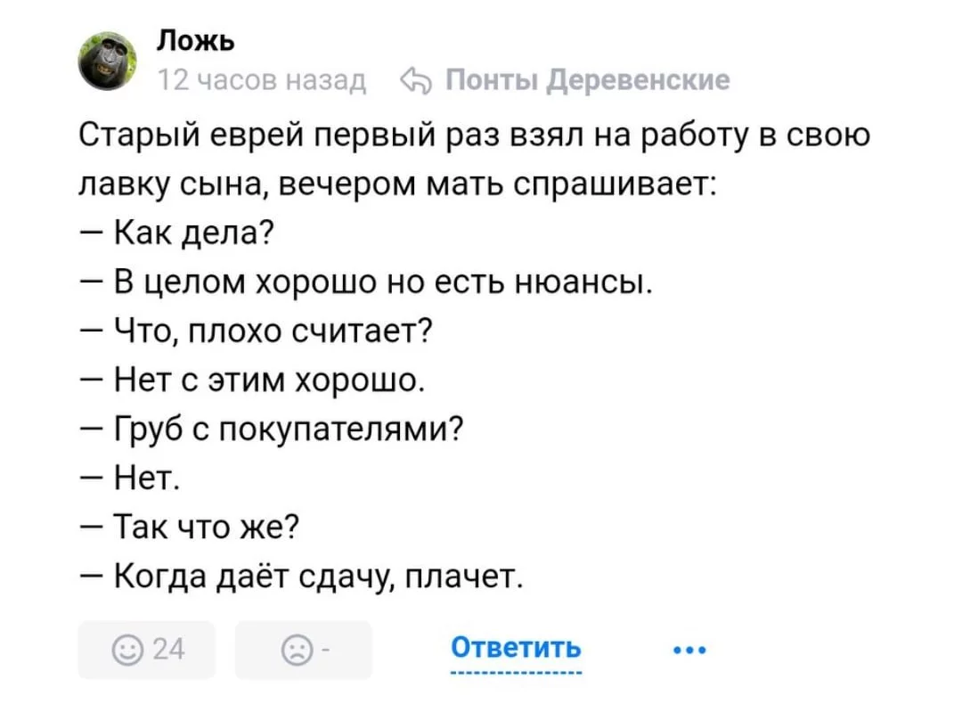
Task: Click the line "— Как дела?"
Action: (x=176, y=233)
